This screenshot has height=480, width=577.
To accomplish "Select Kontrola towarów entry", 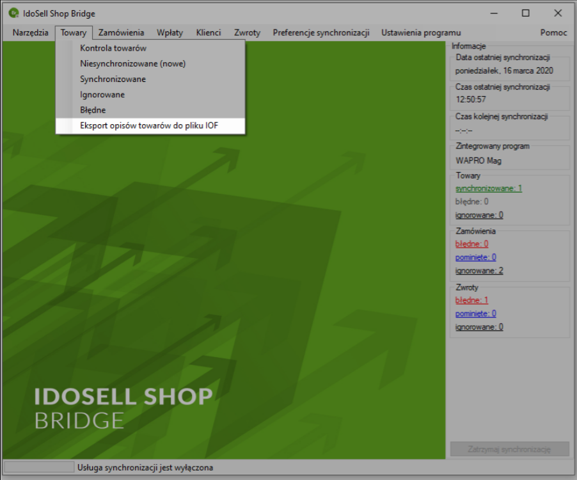I will click(x=150, y=48).
